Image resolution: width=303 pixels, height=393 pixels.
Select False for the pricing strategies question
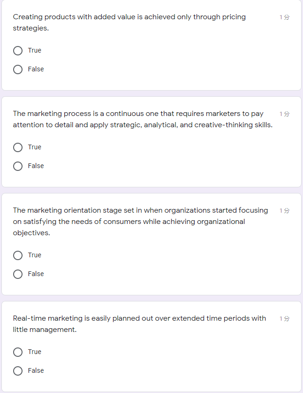click(17, 69)
